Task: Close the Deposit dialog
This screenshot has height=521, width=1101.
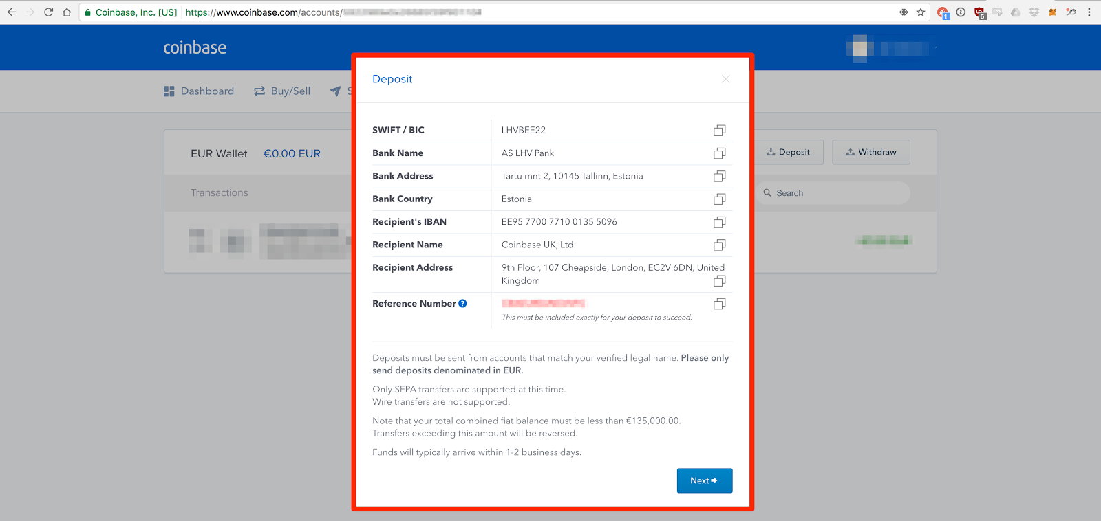Action: [725, 79]
